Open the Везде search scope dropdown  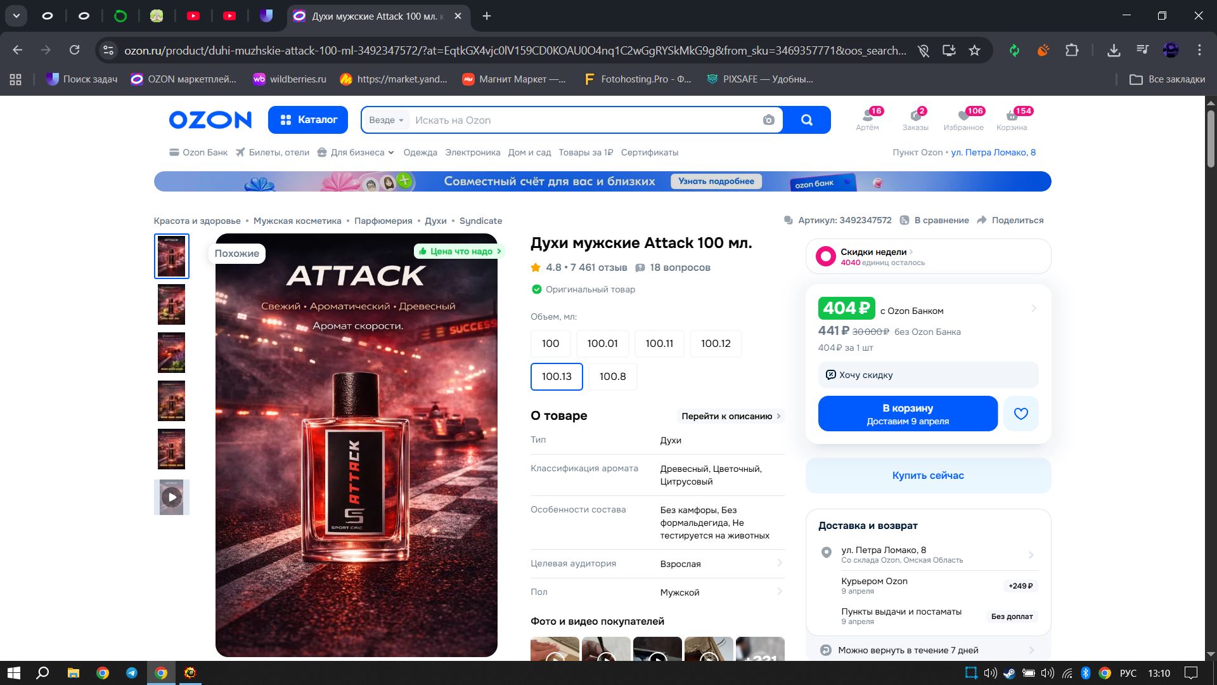click(386, 120)
